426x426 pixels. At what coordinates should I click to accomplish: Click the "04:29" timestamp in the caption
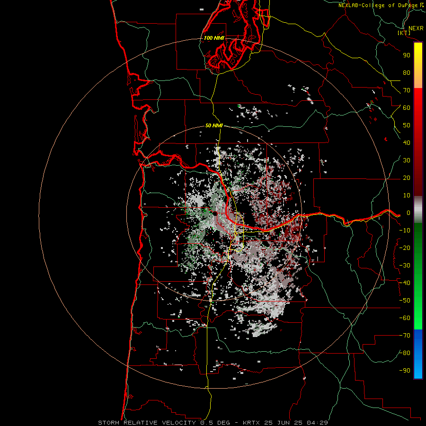tap(317, 423)
